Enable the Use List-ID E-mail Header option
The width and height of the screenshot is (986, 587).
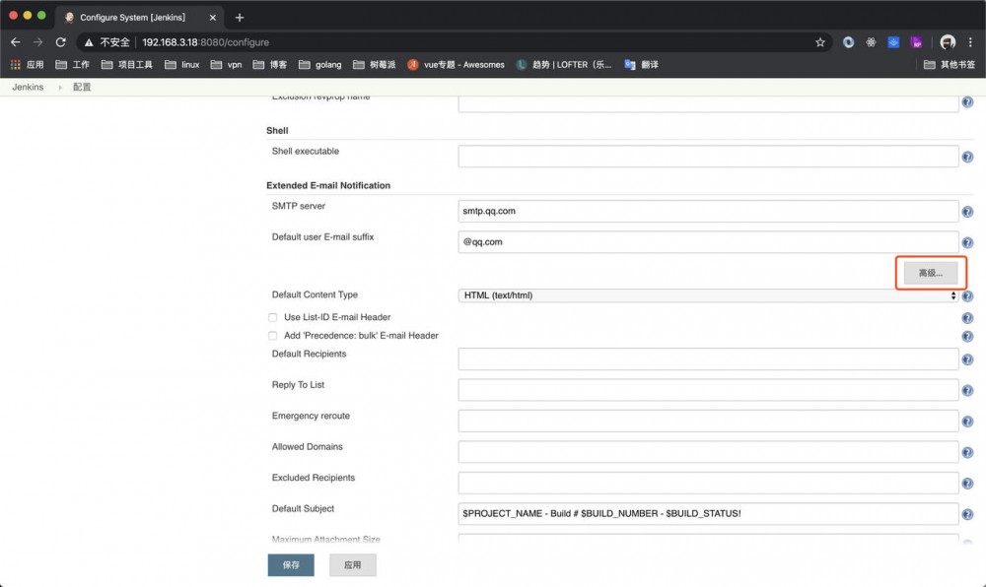pos(272,316)
